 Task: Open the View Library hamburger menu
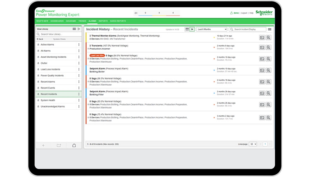[74, 29]
